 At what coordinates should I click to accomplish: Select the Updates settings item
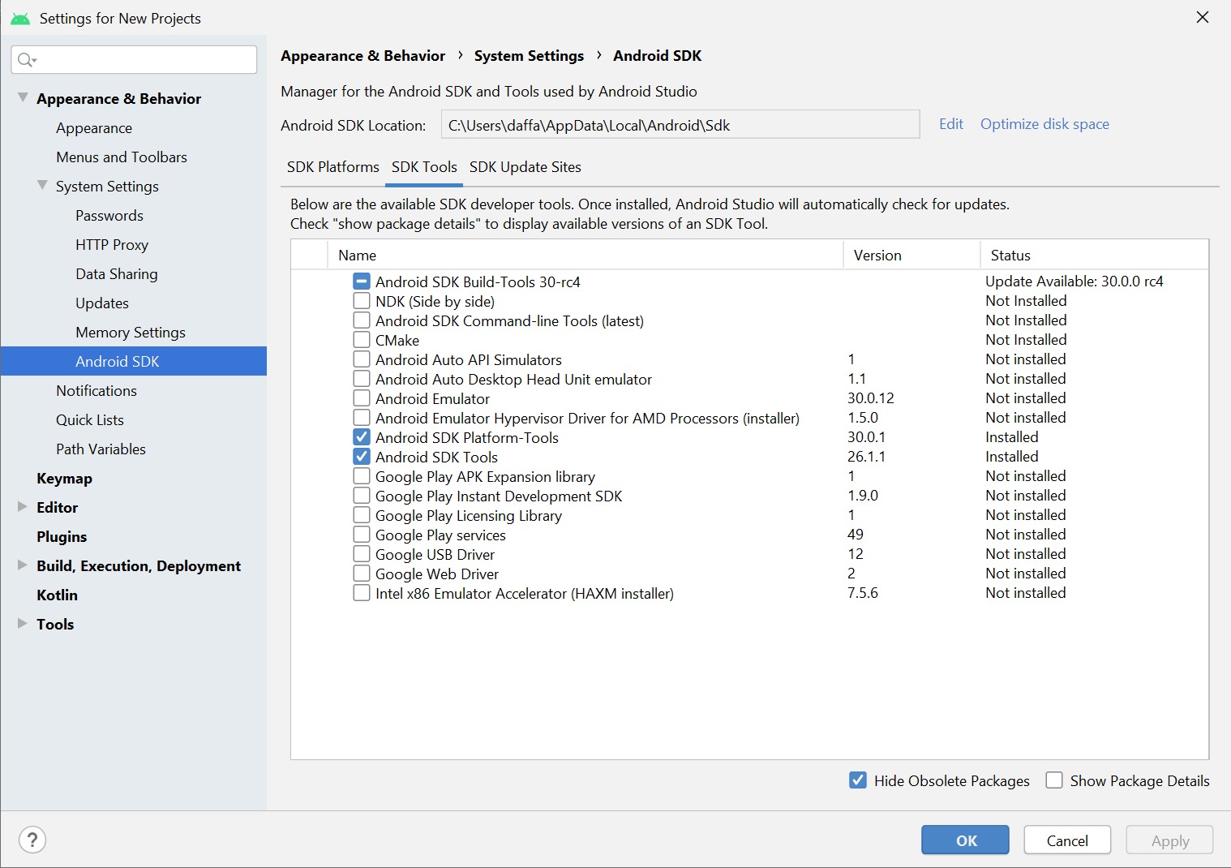(102, 303)
